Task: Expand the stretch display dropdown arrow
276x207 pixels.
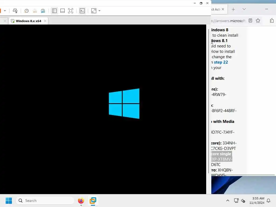Action: (x=99, y=11)
